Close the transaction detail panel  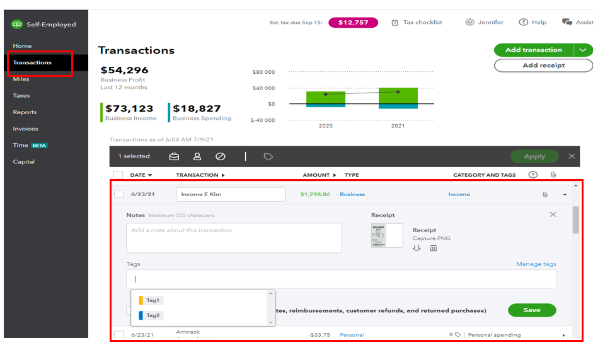[553, 214]
